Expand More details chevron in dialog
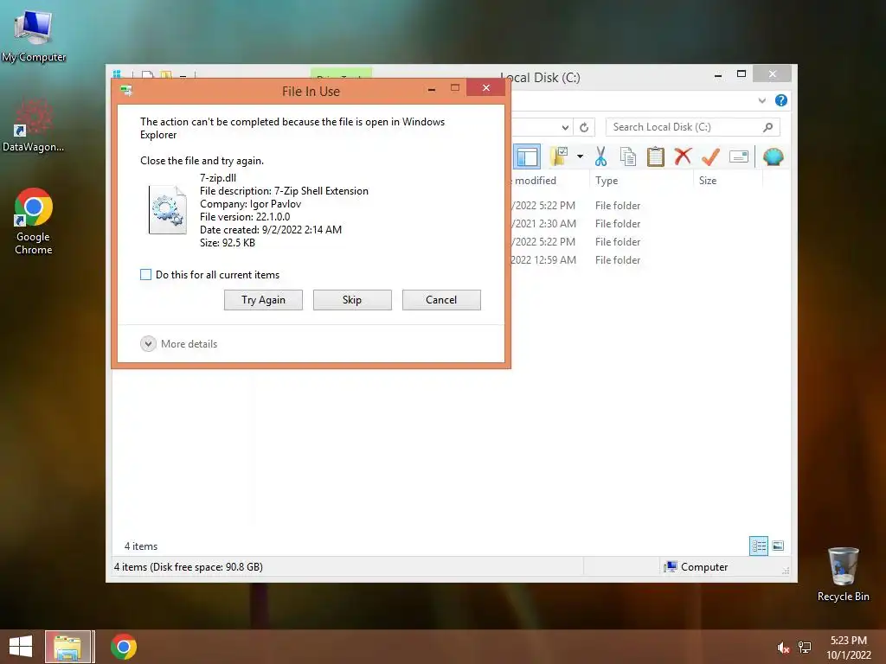 148,344
